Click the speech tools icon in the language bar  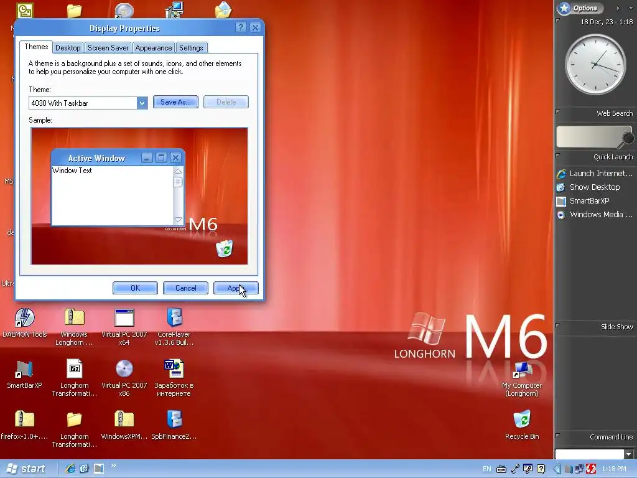(x=528, y=469)
